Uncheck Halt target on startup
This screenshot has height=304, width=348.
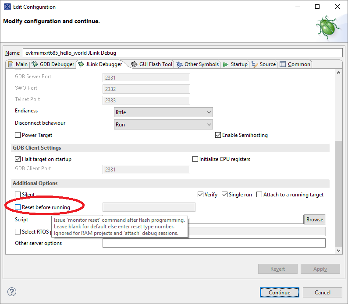pyautogui.click(x=18, y=159)
